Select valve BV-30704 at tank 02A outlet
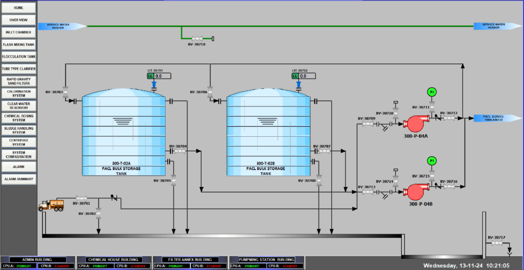524x270 pixels. point(179,151)
